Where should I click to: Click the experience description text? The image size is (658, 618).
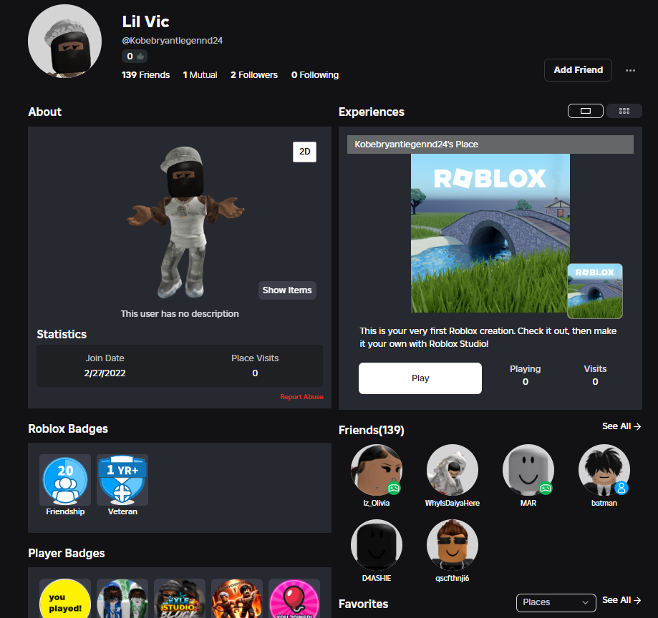click(488, 338)
